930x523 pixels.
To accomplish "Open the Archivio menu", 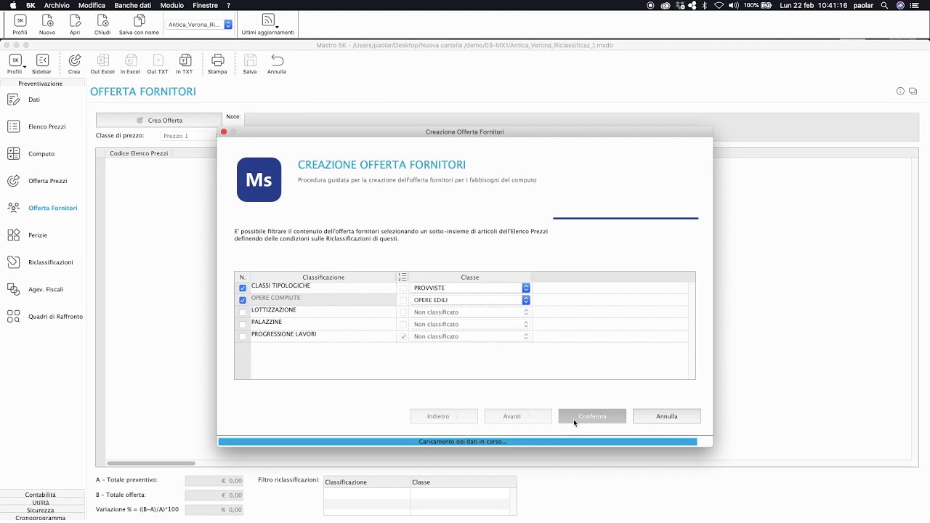I will coord(57,5).
